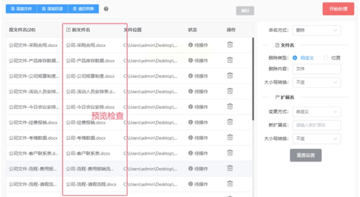Click the gray 重置设置 button
This screenshot has height=197, width=360.
coord(306,155)
